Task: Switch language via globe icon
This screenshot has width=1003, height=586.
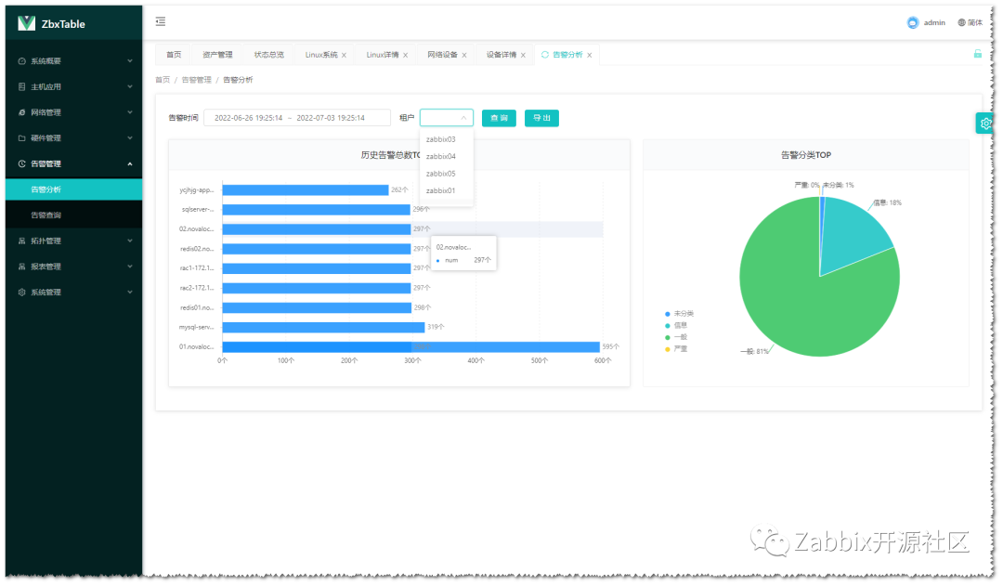Action: coord(961,22)
